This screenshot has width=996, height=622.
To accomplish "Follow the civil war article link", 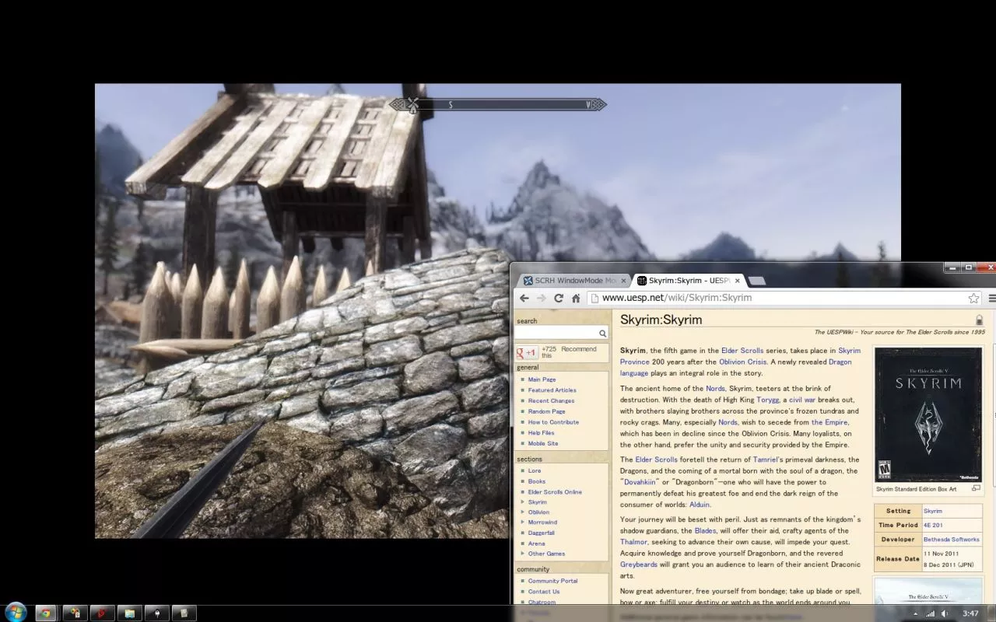I will [x=802, y=400].
